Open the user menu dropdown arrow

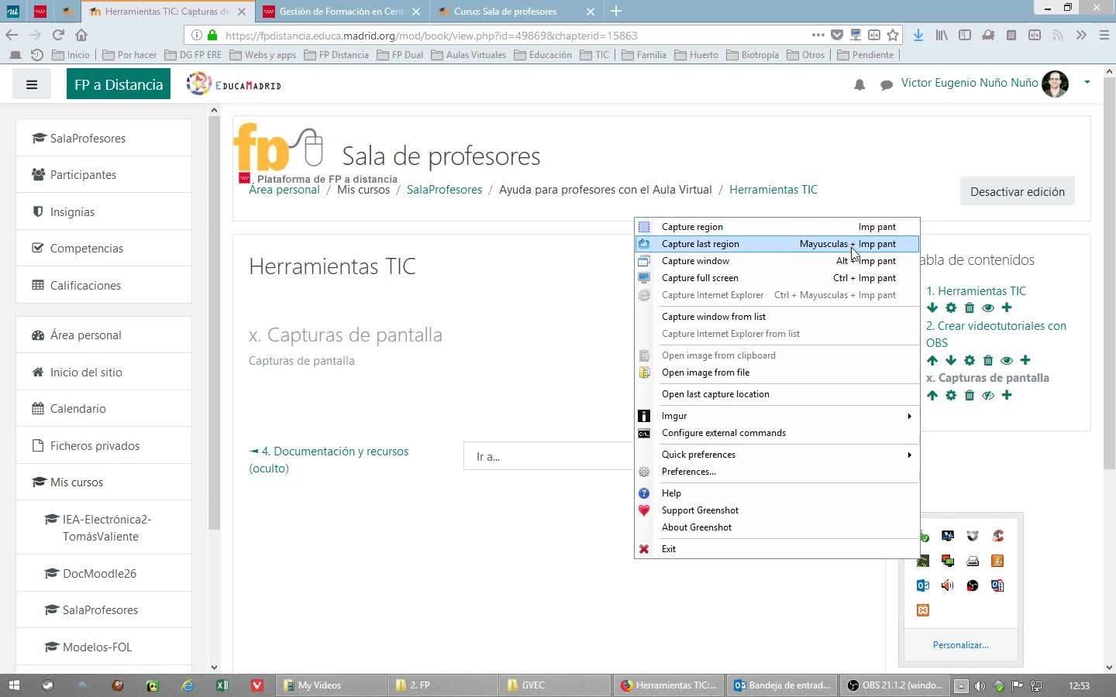click(x=1087, y=82)
